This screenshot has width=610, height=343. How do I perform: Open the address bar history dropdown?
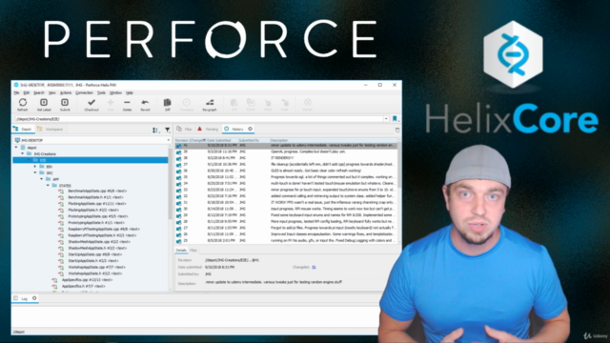[386, 118]
